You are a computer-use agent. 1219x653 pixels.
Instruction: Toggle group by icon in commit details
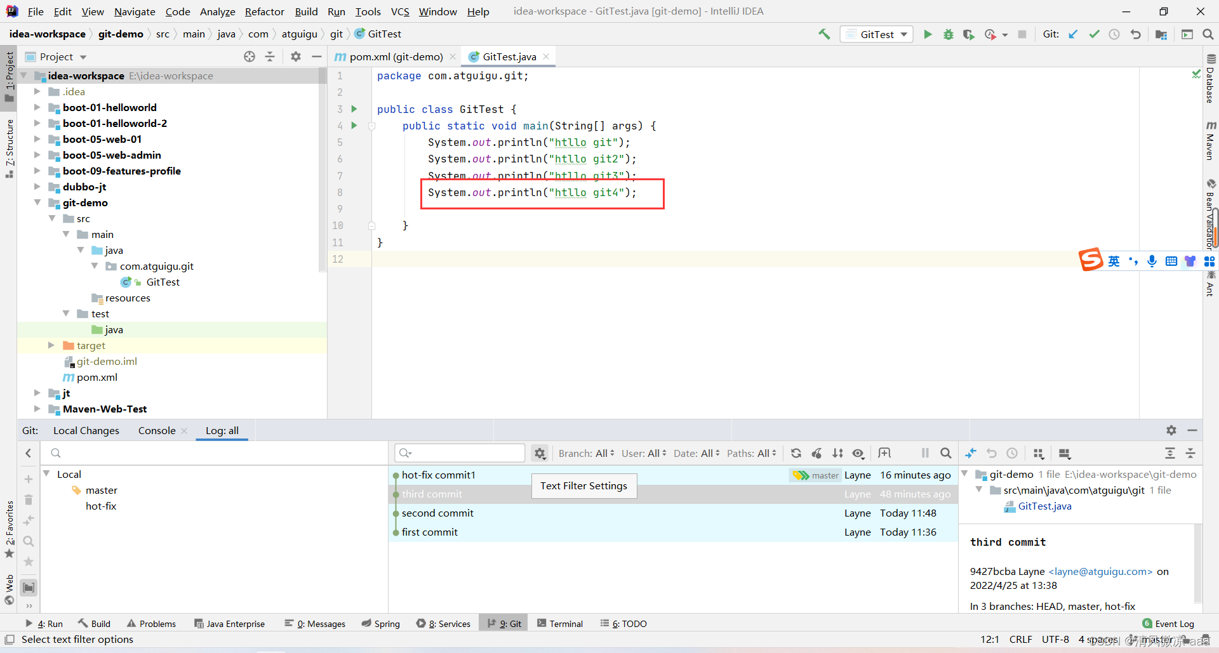point(1039,453)
